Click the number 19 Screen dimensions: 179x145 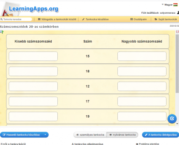point(87,116)
